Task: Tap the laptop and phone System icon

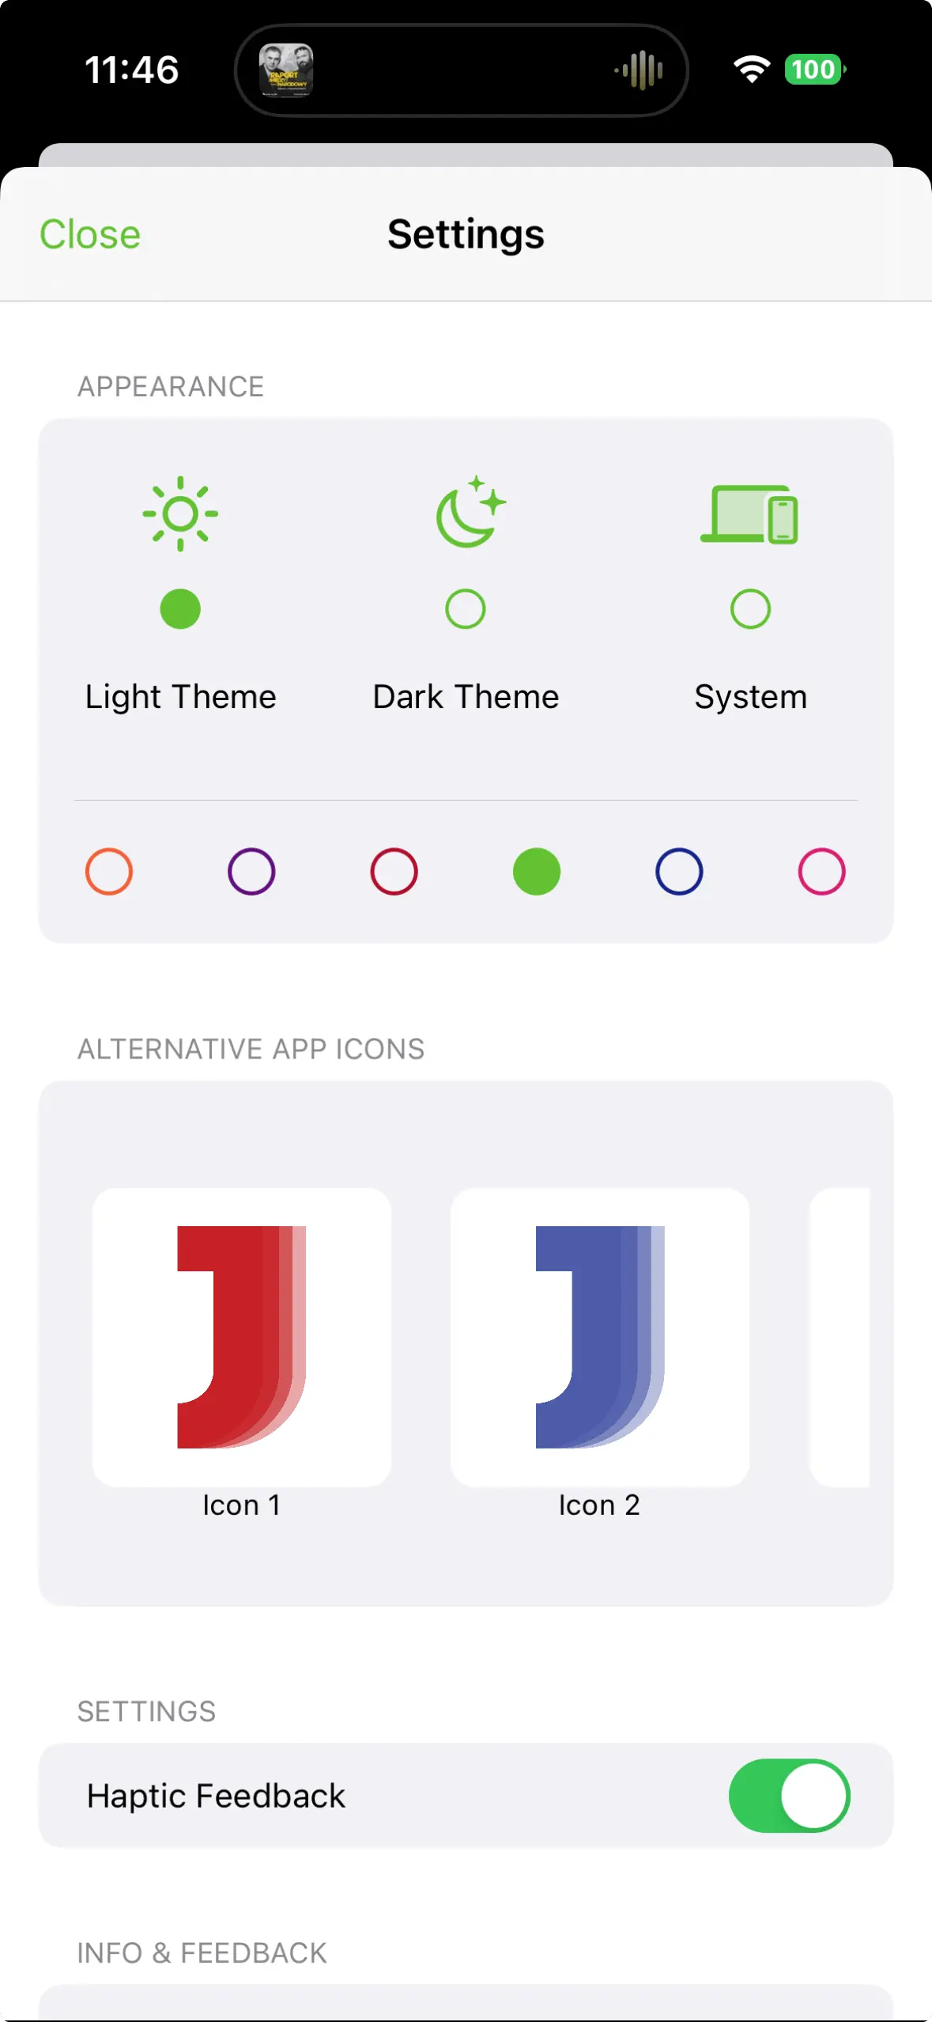Action: [749, 514]
